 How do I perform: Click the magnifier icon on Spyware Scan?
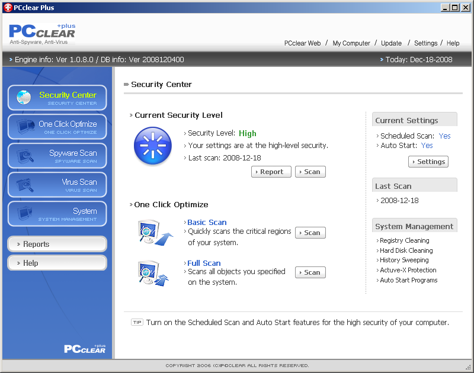coord(25,156)
